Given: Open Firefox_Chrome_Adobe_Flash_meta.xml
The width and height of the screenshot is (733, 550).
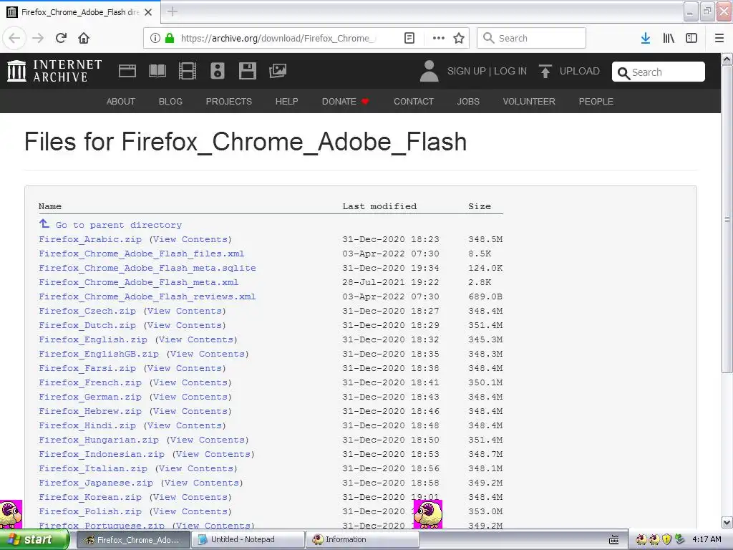Looking at the screenshot, I should coord(139,282).
